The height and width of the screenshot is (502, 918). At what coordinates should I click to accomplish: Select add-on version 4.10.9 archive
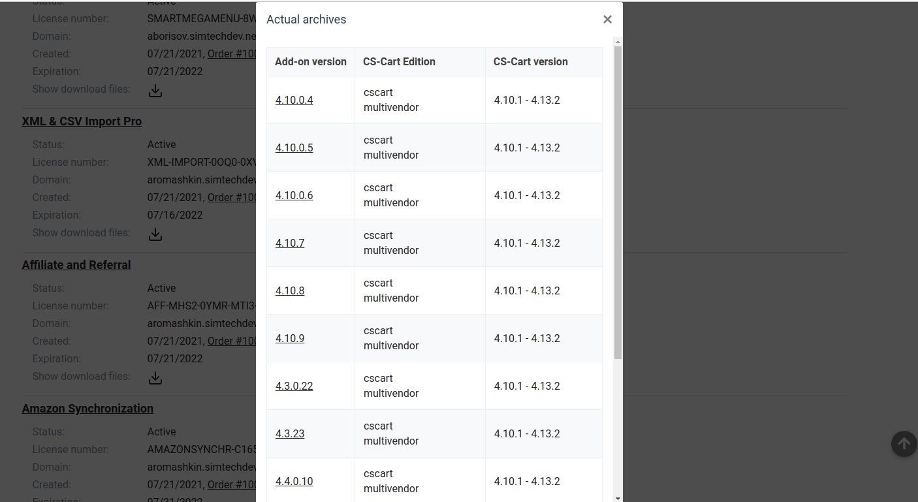click(290, 338)
